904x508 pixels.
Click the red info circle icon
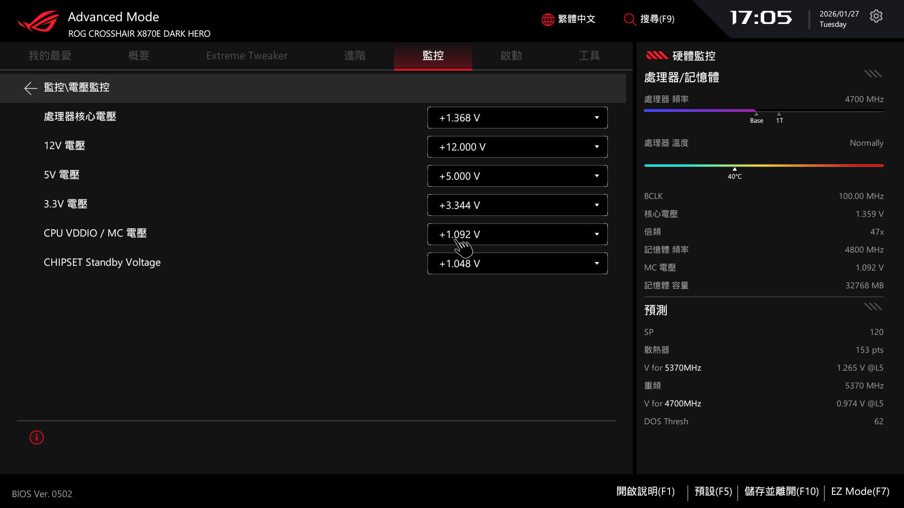click(x=37, y=437)
